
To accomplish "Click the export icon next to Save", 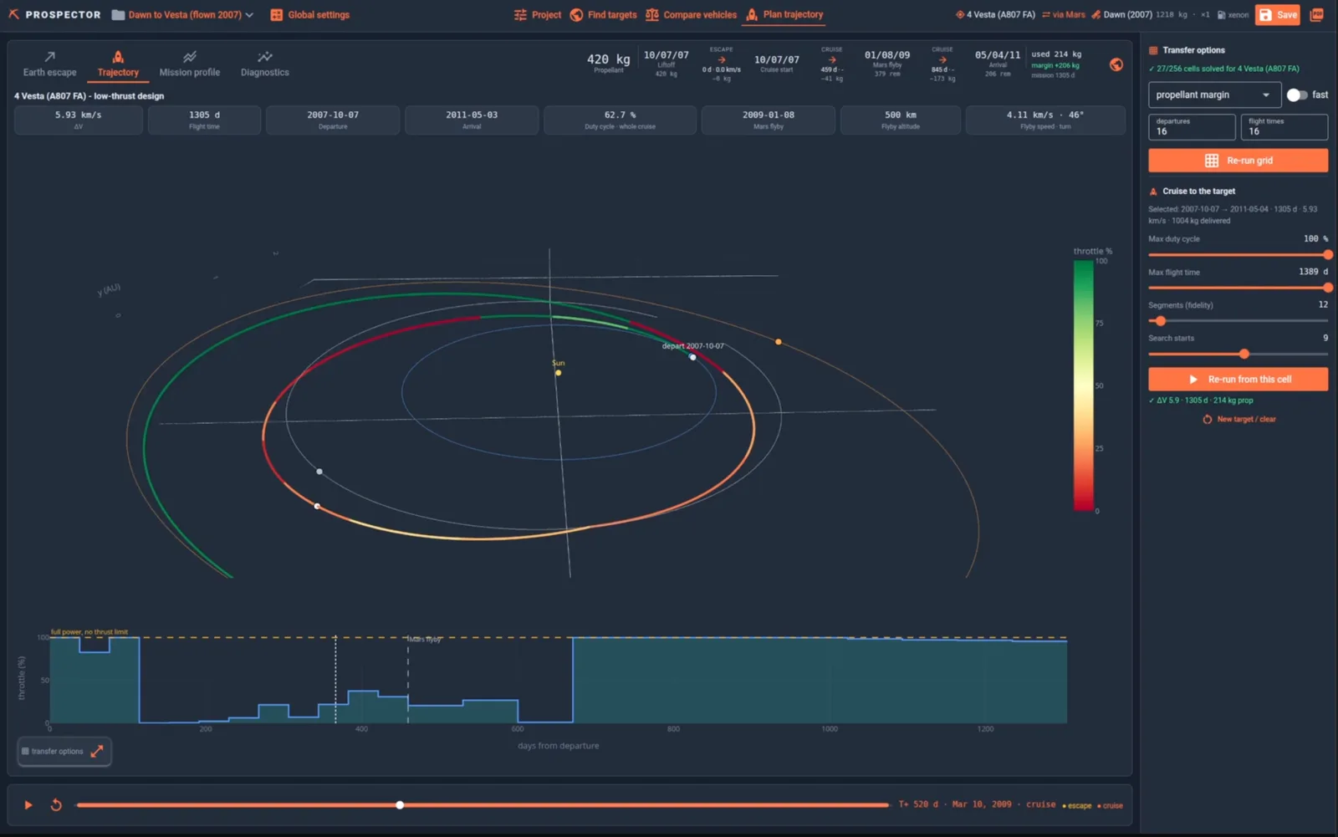I will pos(1316,15).
